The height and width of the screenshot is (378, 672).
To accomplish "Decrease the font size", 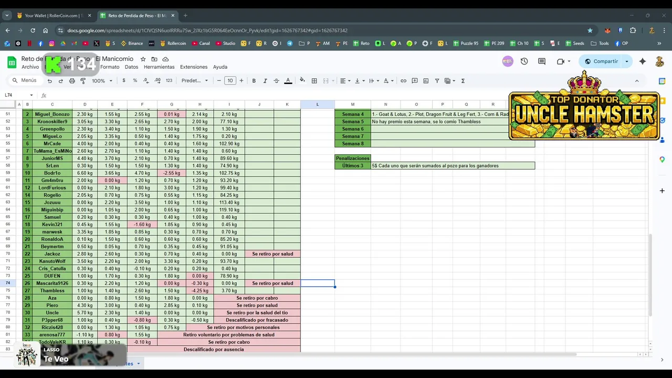I will pos(219,81).
